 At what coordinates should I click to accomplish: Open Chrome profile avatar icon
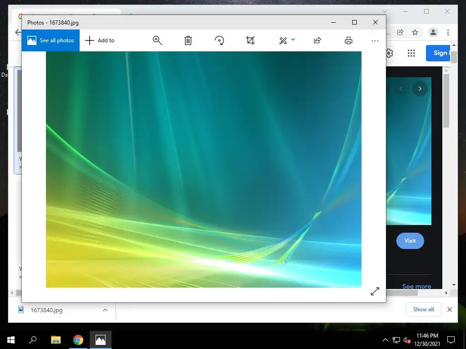(433, 32)
